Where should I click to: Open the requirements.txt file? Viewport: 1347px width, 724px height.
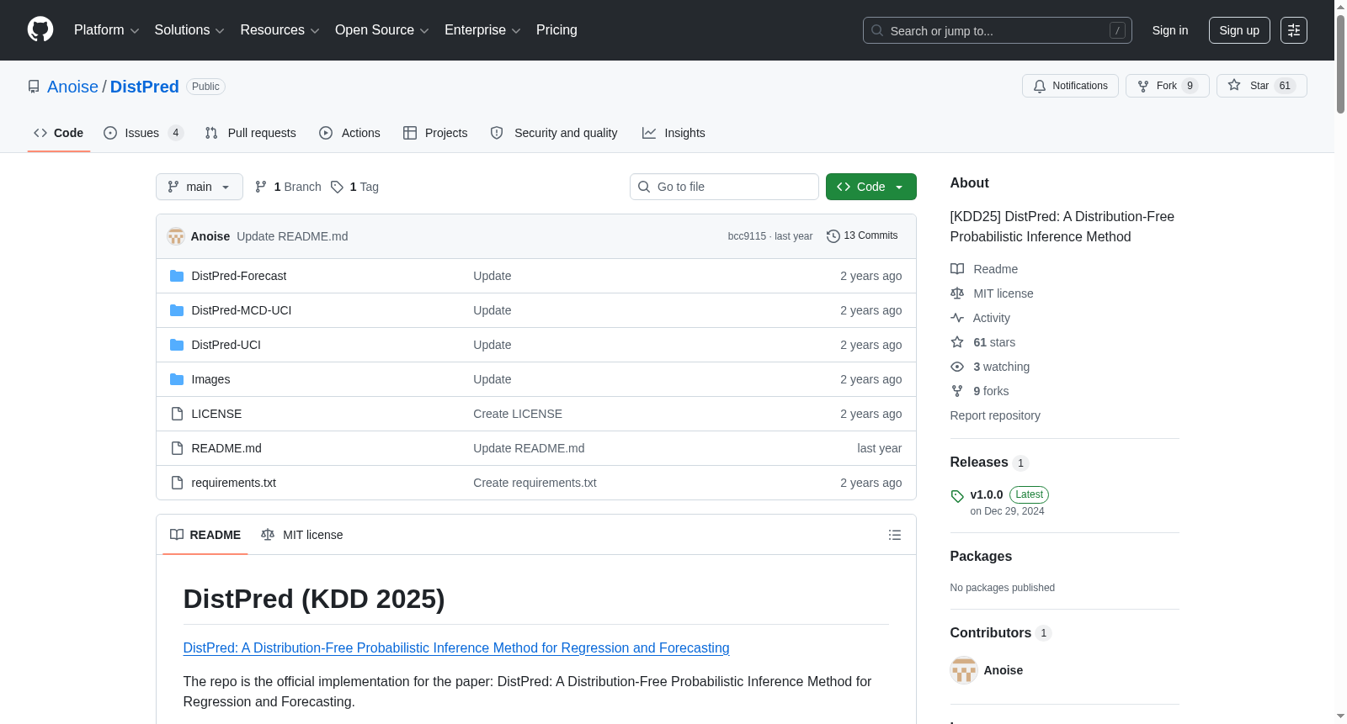click(234, 483)
